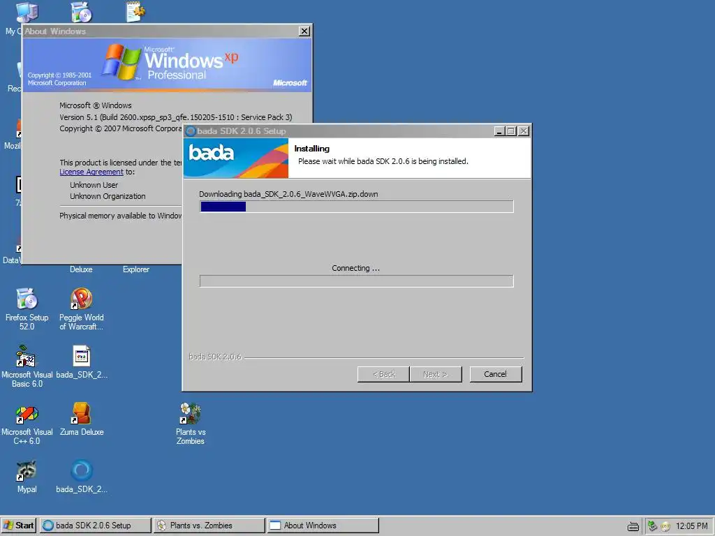Click the Unknown Organization text
715x536 pixels.
(x=108, y=196)
